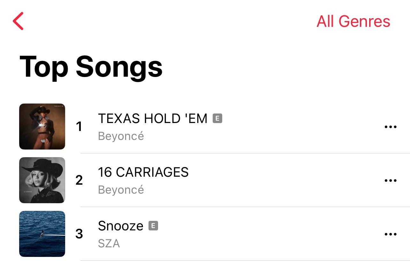Click the three-dot menu beside Snooze
410x262 pixels.
pyautogui.click(x=390, y=234)
